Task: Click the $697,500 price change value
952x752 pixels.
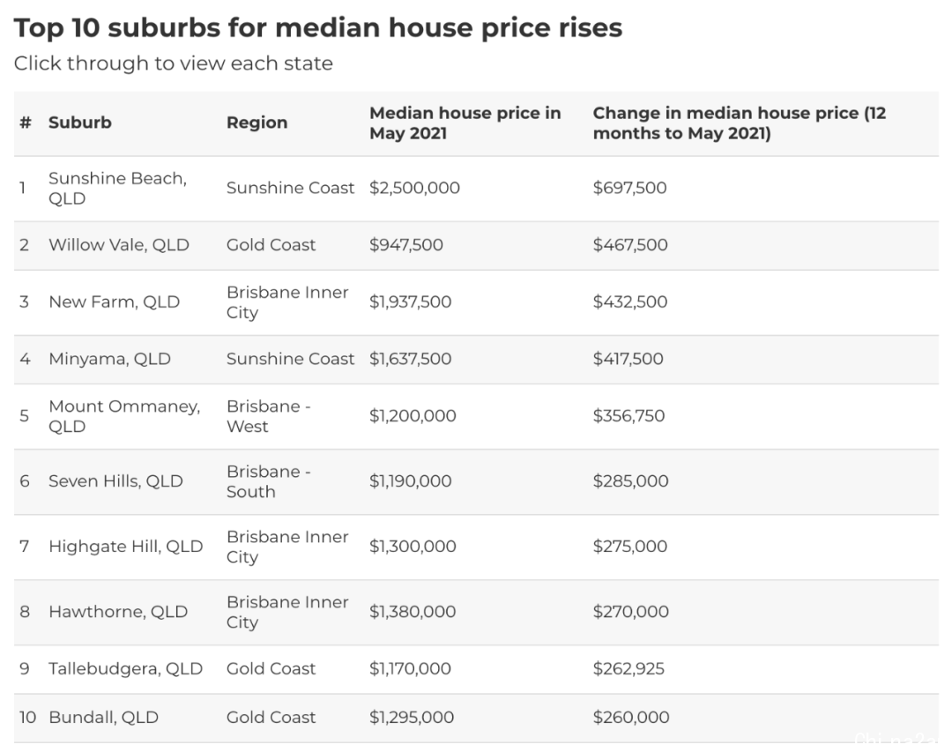Action: [x=629, y=189]
